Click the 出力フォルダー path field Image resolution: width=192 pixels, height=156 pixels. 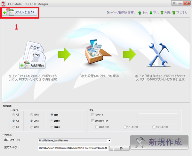[x=73, y=148]
